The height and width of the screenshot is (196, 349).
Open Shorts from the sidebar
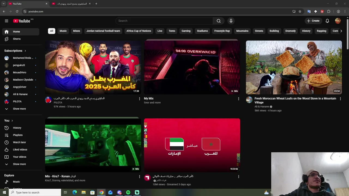21,39
